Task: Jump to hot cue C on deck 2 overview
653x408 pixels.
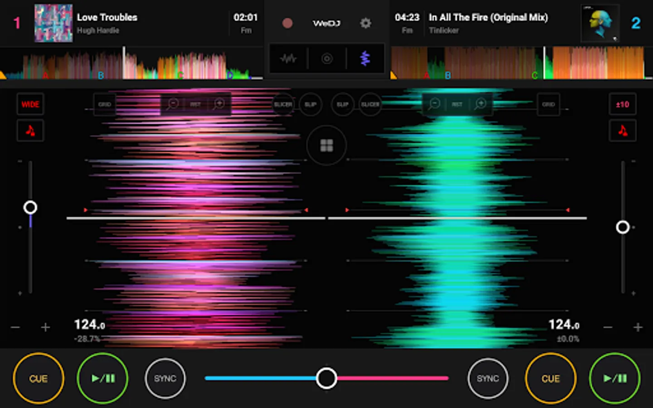Action: tap(535, 75)
